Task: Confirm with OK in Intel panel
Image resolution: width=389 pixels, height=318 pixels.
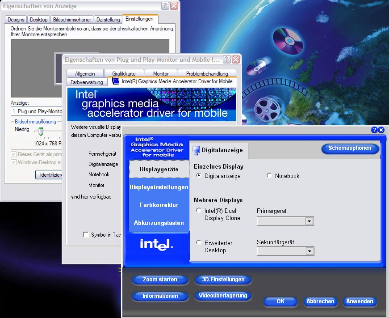Action: click(x=280, y=301)
